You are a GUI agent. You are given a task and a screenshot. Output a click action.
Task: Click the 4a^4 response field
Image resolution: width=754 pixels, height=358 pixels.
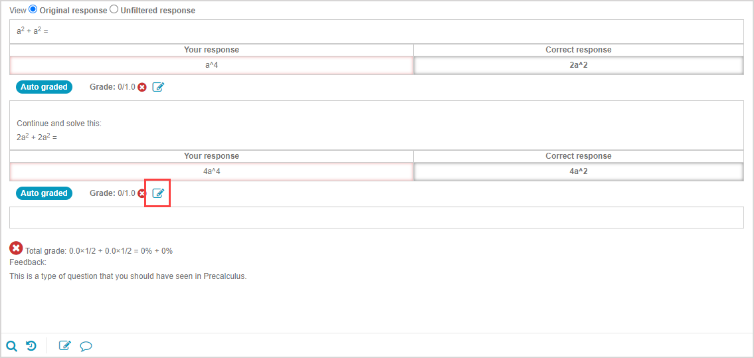point(211,171)
